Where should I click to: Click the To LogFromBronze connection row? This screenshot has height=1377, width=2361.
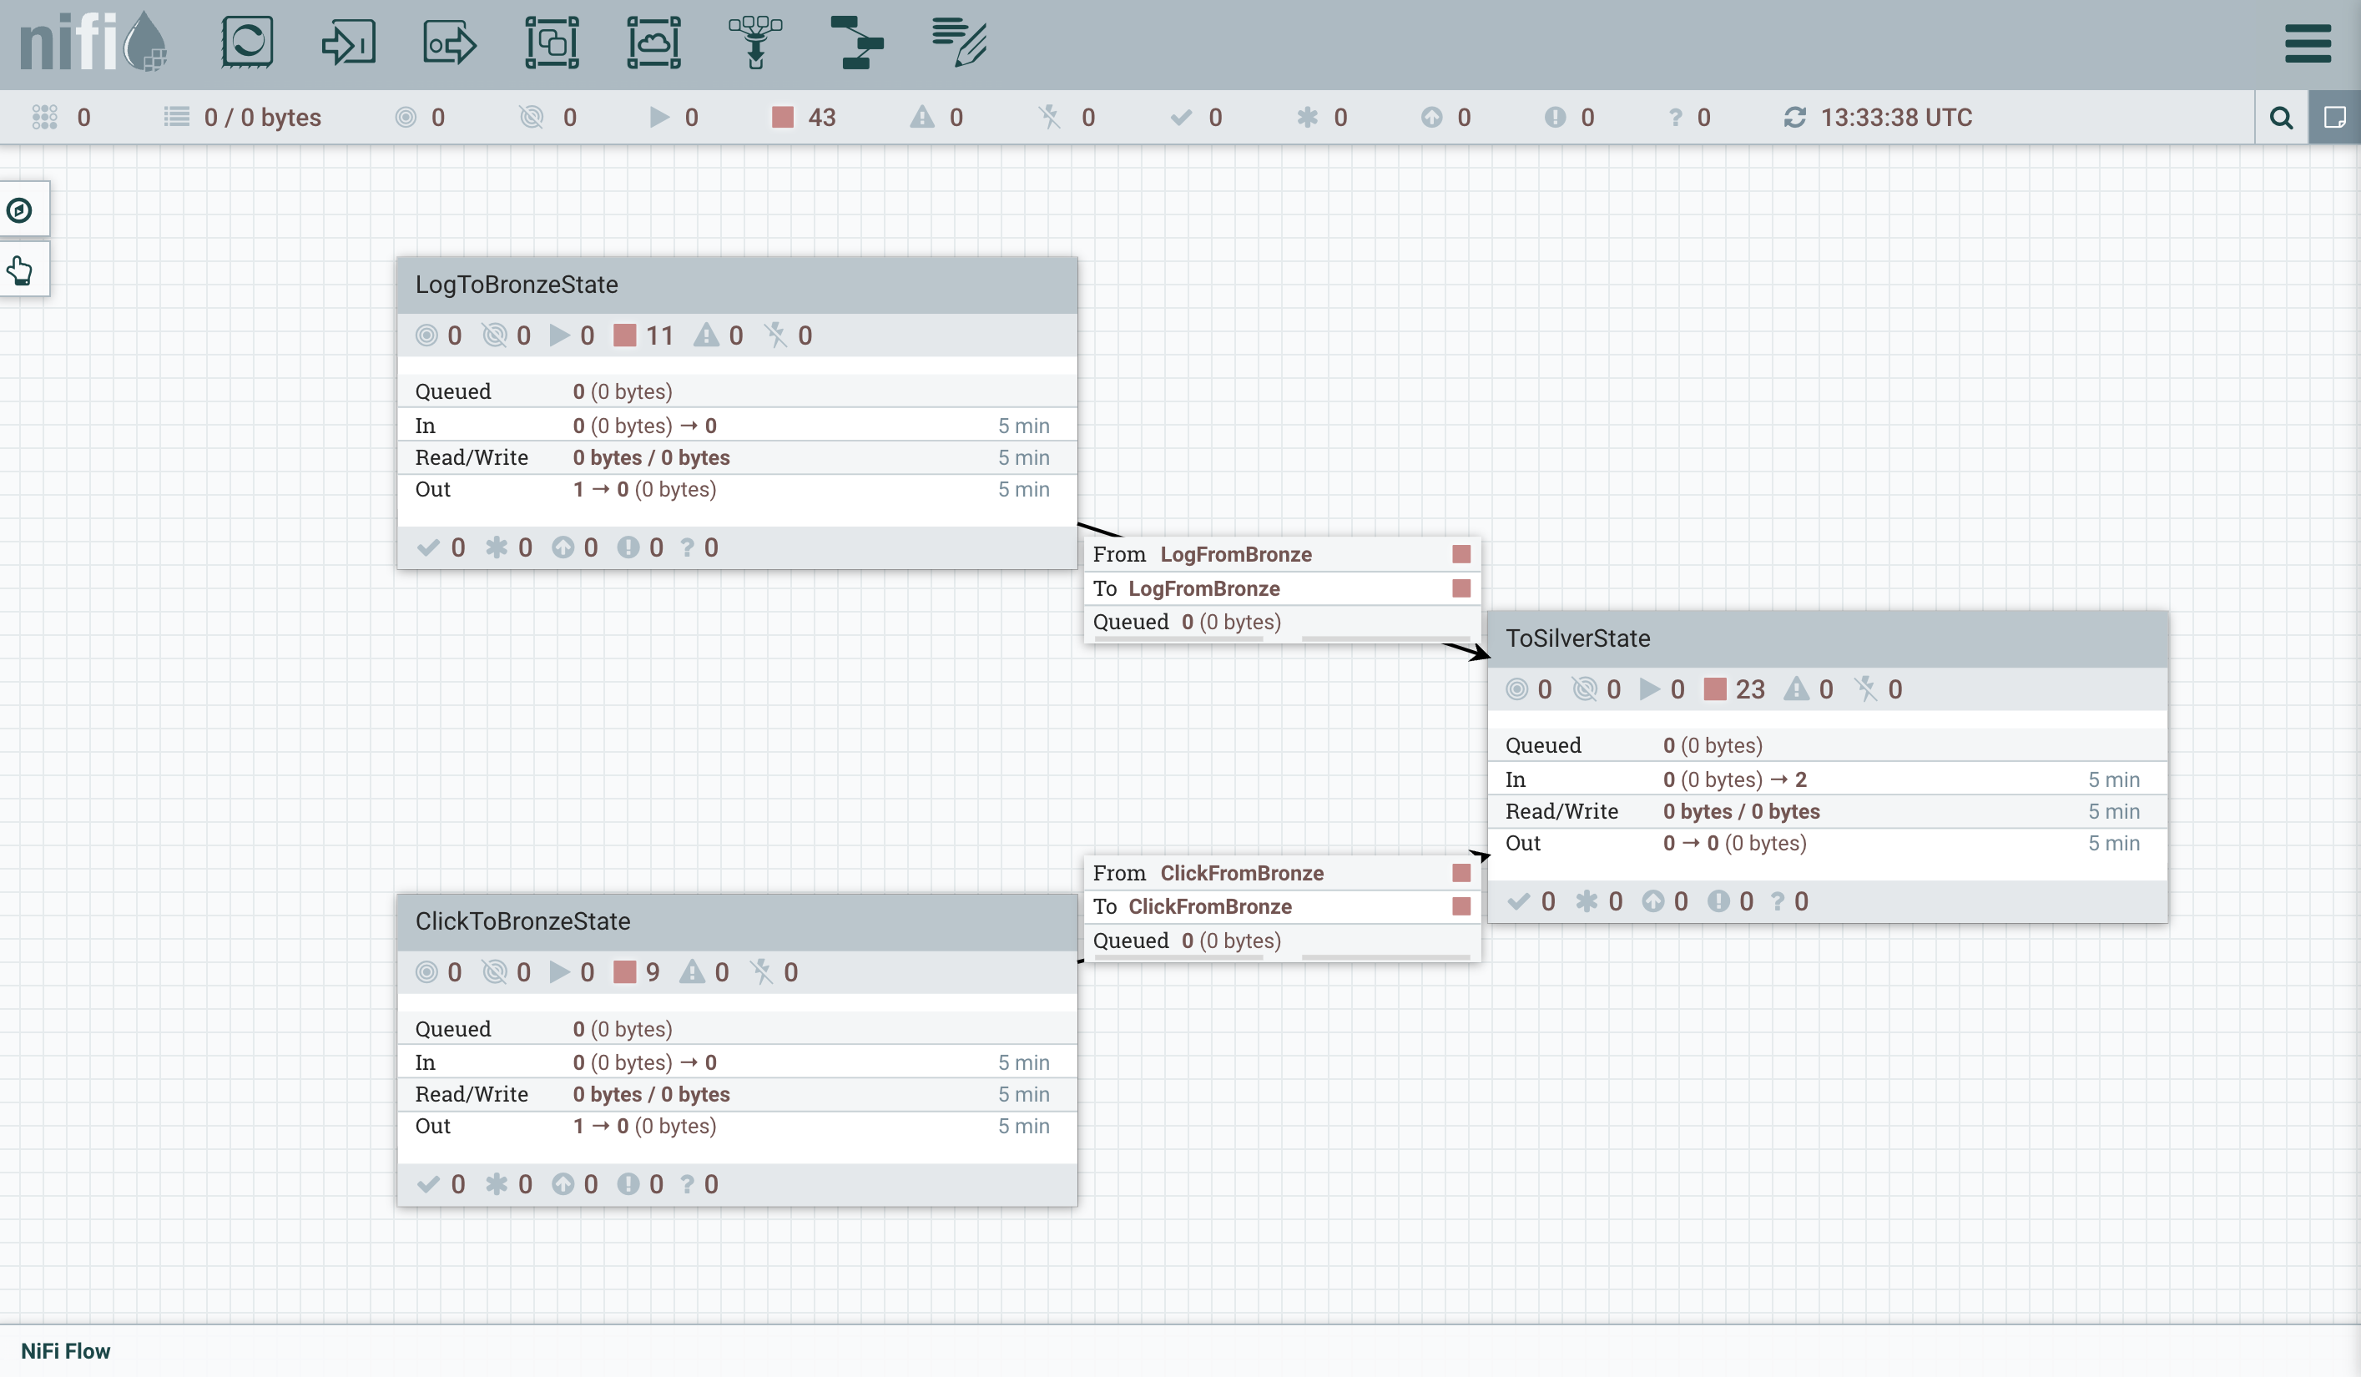click(x=1283, y=588)
